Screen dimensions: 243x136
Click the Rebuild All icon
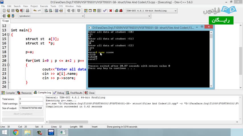click(x=99, y=11)
